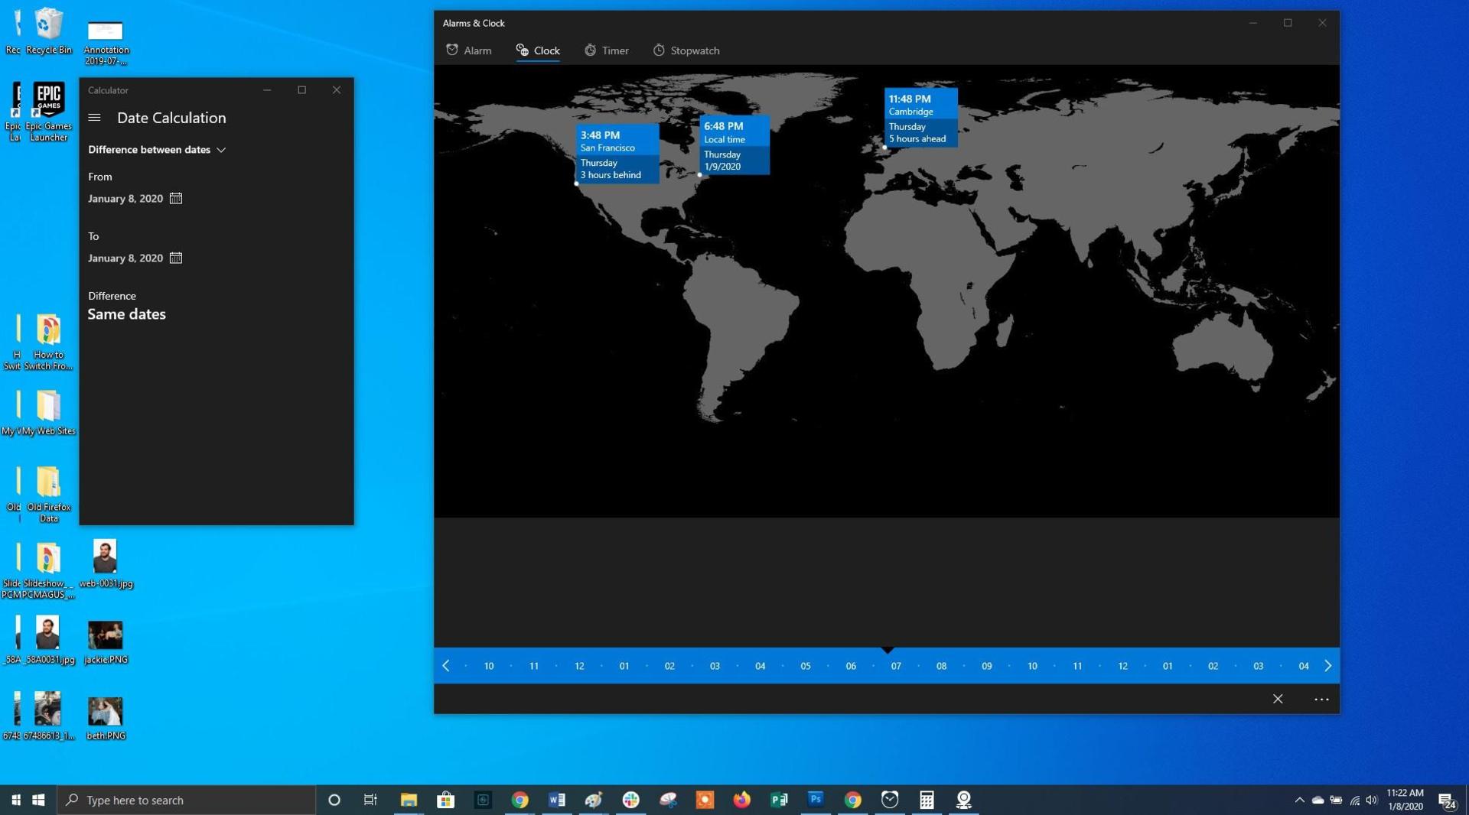The height and width of the screenshot is (815, 1469).
Task: Click the Cambridge time flag on the map
Action: coord(920,118)
